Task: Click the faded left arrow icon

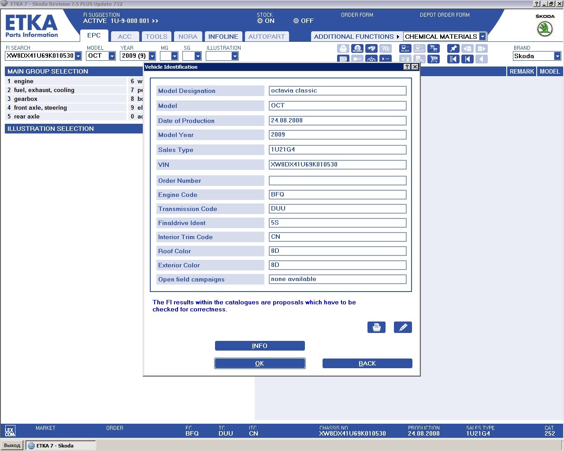Action: tap(482, 59)
